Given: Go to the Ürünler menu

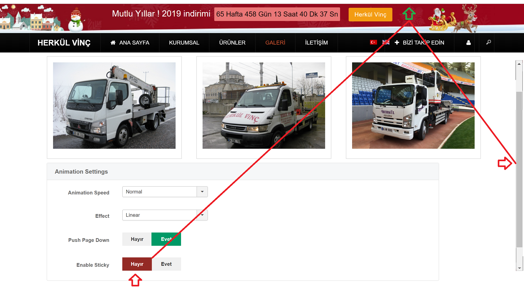Looking at the screenshot, I should point(232,43).
